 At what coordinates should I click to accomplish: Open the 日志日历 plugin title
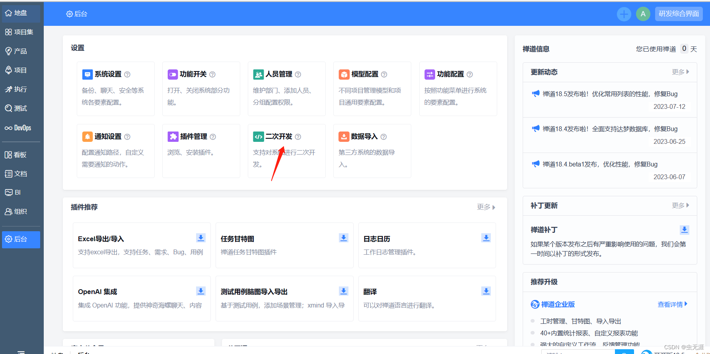(377, 239)
